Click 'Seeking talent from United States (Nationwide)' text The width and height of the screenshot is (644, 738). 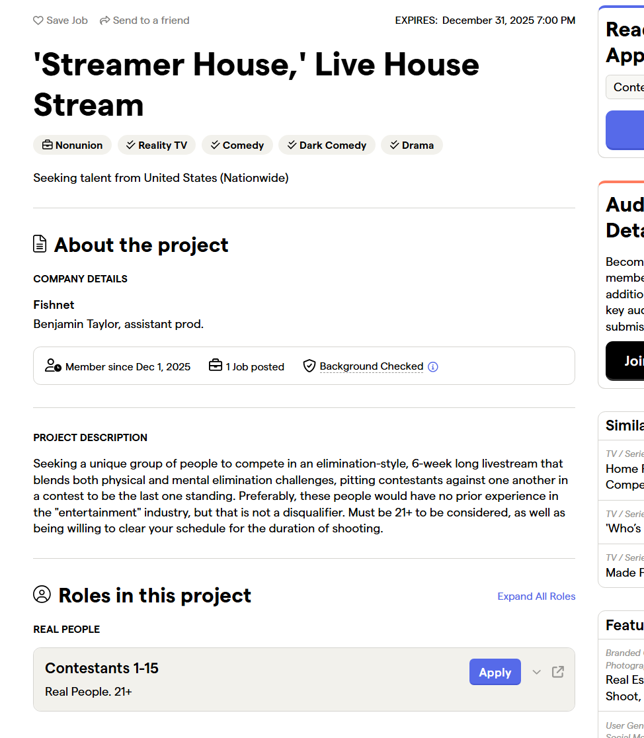(x=161, y=178)
